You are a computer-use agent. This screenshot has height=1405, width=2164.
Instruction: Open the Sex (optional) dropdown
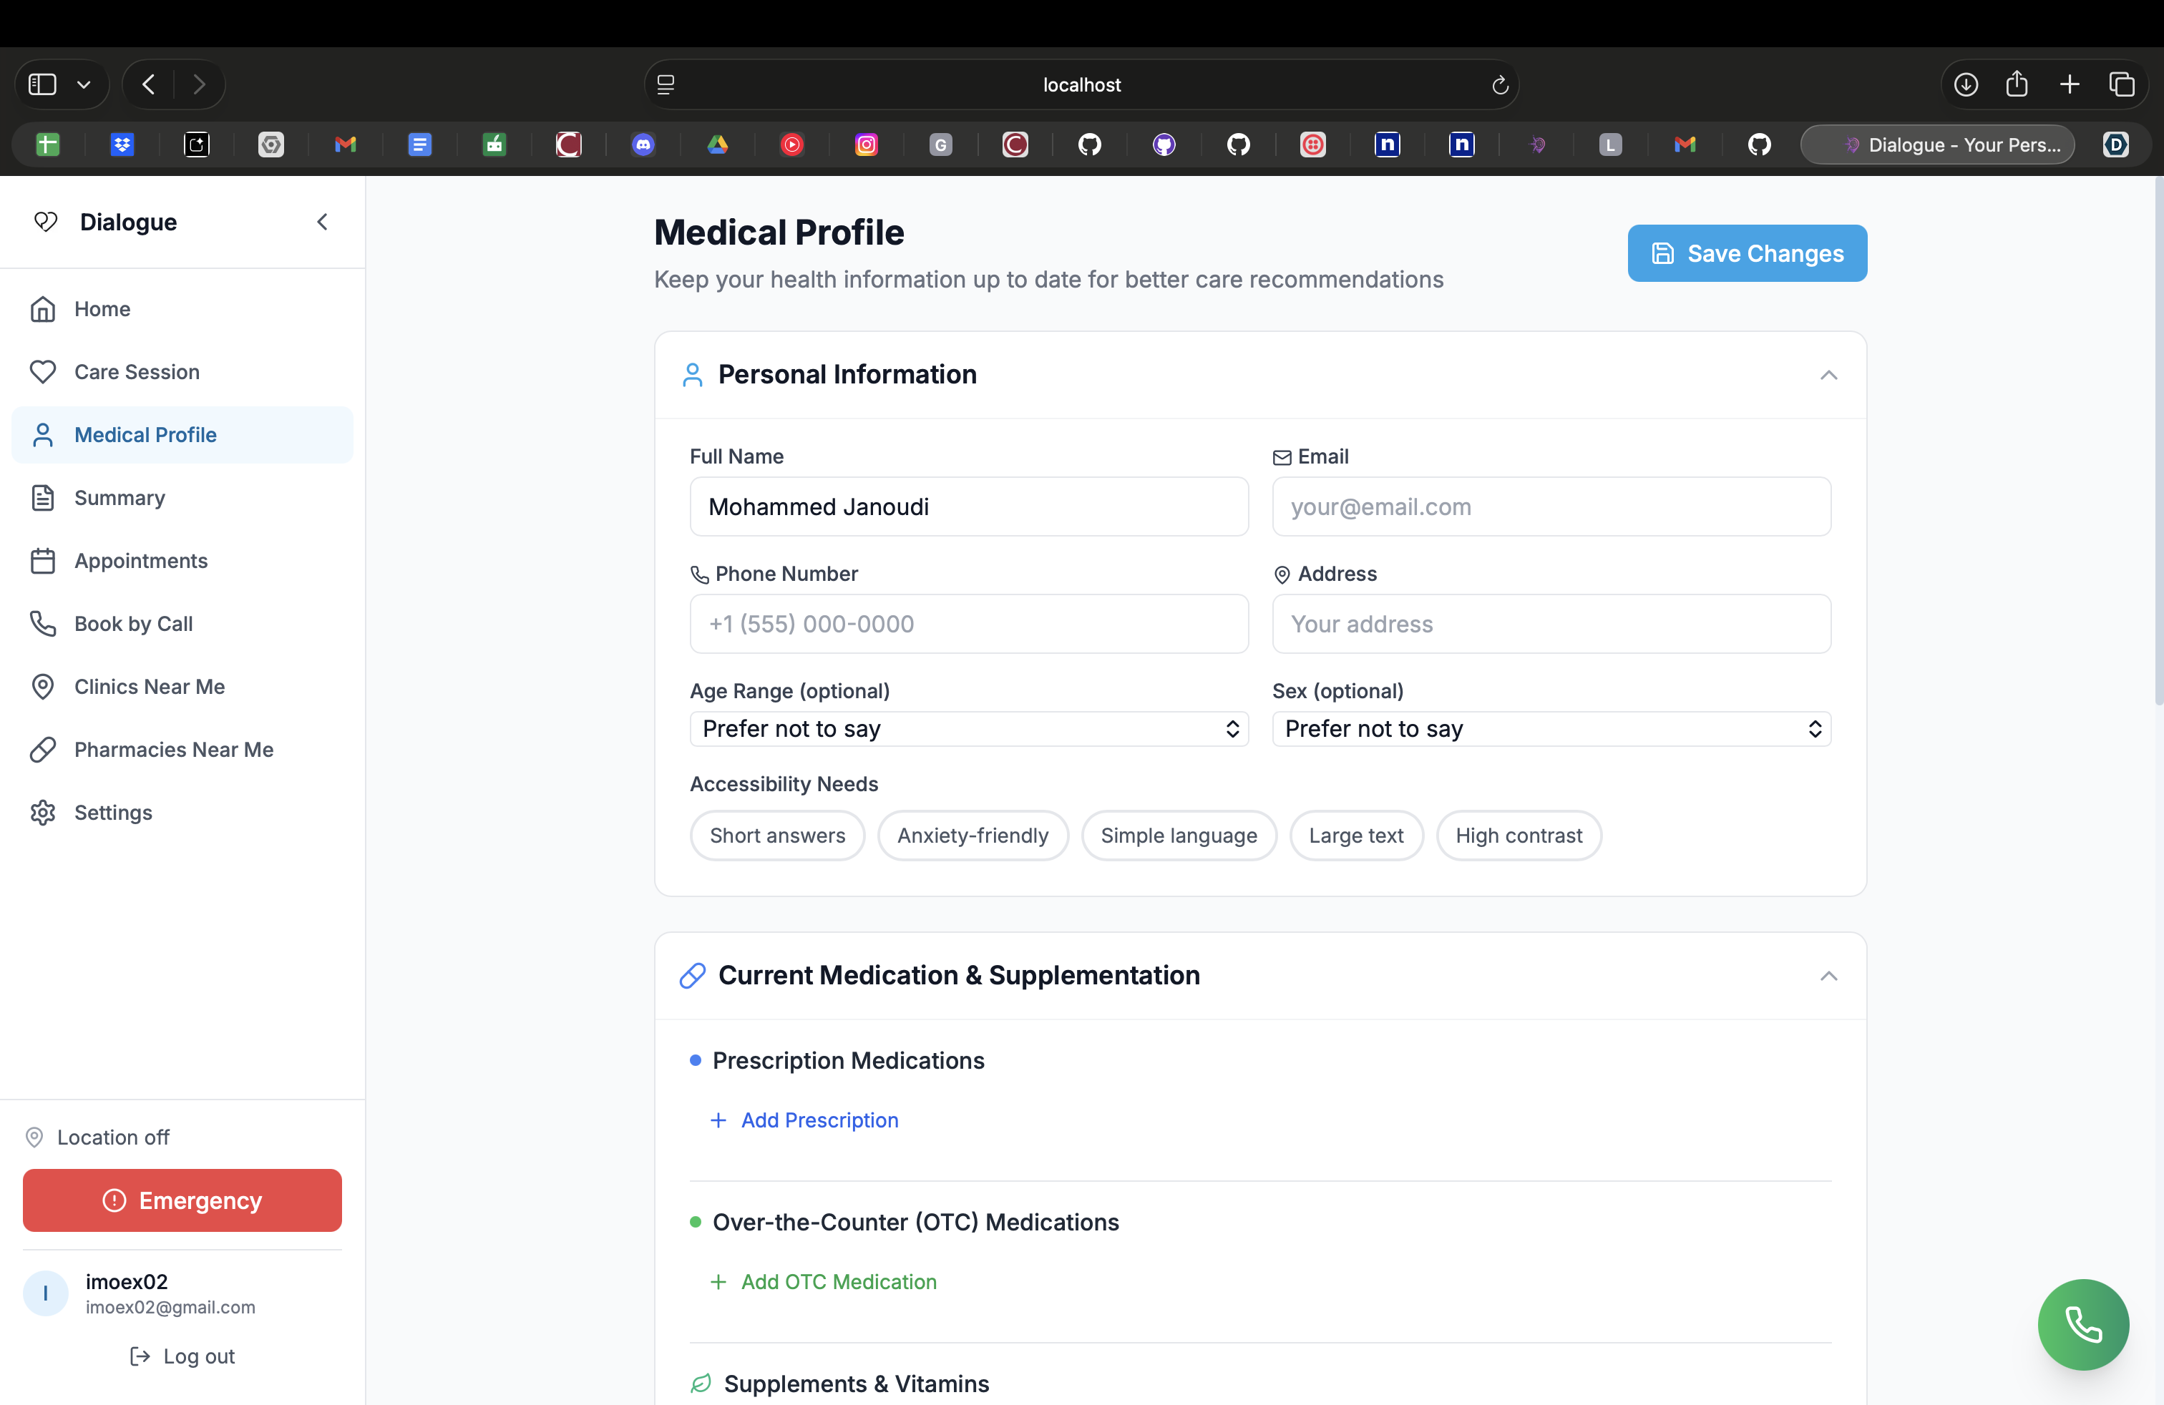point(1550,729)
